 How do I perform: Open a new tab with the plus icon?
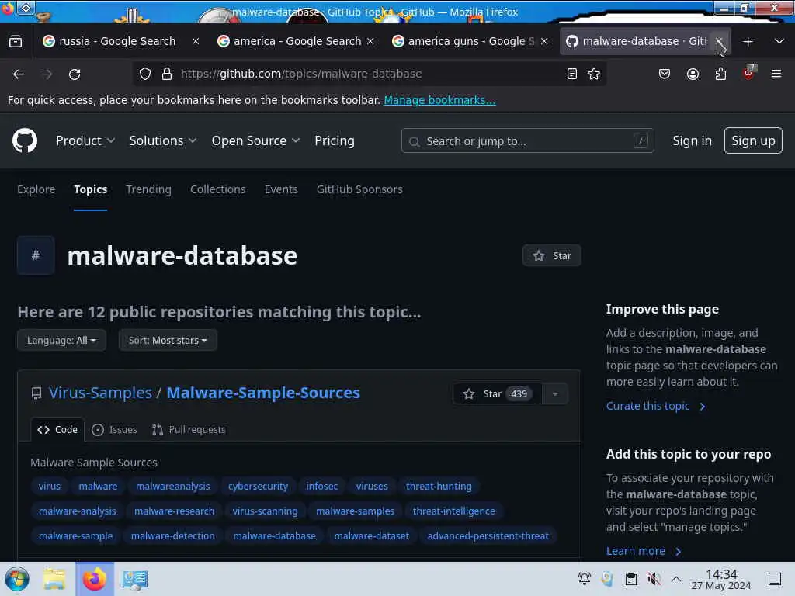(x=748, y=42)
